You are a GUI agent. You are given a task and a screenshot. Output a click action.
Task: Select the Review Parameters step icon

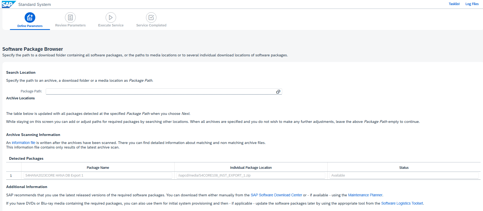pos(70,18)
